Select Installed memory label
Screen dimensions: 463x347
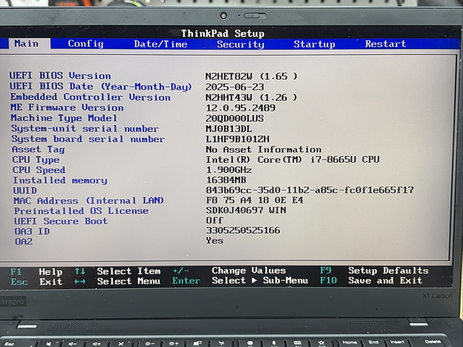pos(60,180)
